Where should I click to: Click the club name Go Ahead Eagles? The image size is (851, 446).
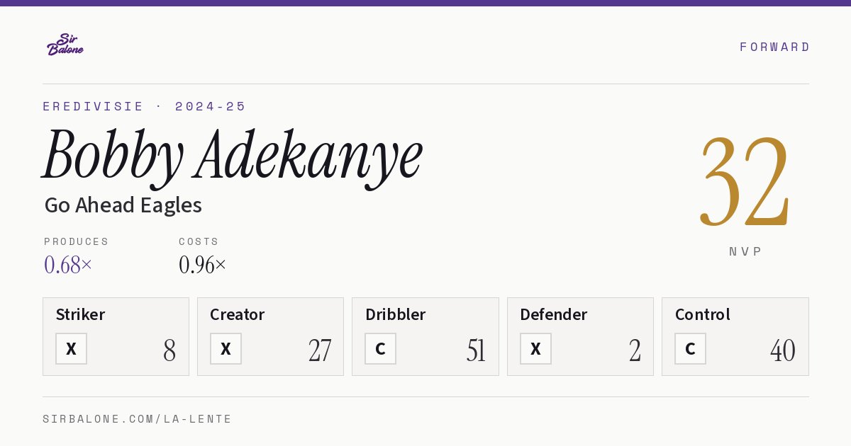pyautogui.click(x=123, y=205)
